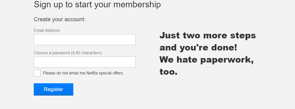Select the 'Sign up to start your membership' heading
This screenshot has width=295, height=109.
click(97, 5)
